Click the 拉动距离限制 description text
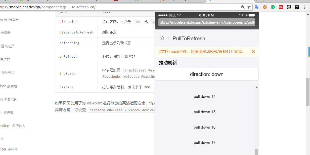 pos(126,87)
